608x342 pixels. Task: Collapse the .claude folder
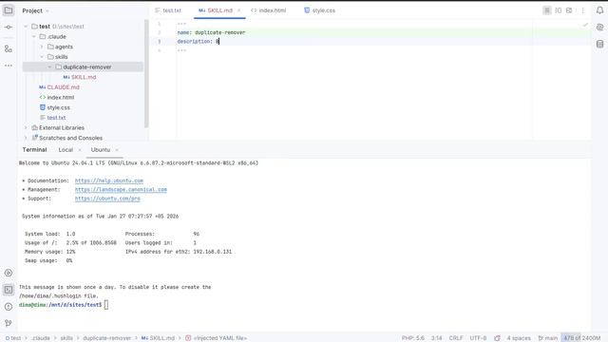[34, 36]
